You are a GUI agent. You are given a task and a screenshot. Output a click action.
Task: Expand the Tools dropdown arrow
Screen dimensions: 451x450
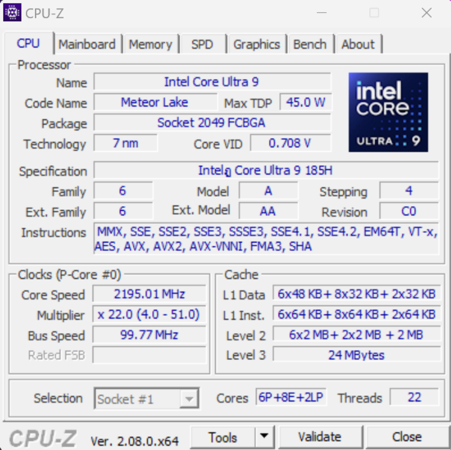(x=264, y=438)
